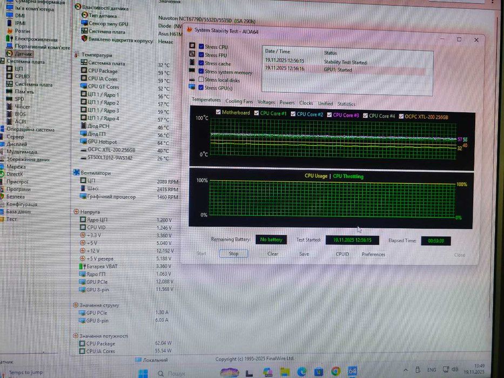Click the DirectX category icon
Screen dimensions: 504x378
tap(3, 174)
